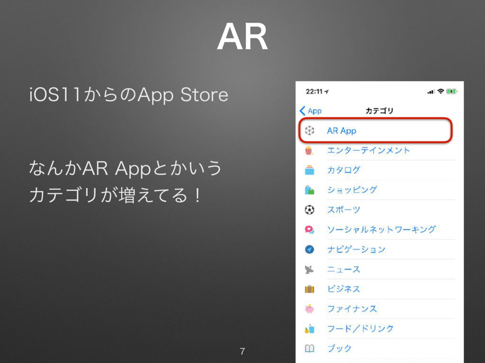Tap the カテゴリ screen title
This screenshot has height=363, width=485.
379,111
